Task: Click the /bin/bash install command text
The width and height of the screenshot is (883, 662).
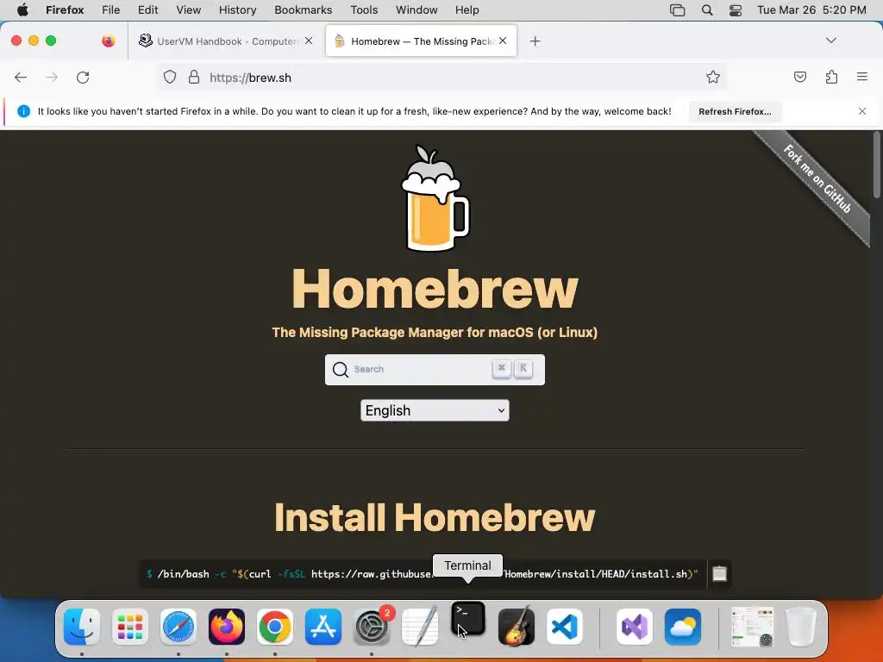Action: pos(423,573)
